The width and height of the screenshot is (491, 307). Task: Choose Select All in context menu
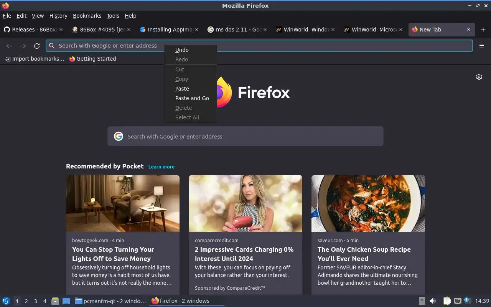(191, 117)
